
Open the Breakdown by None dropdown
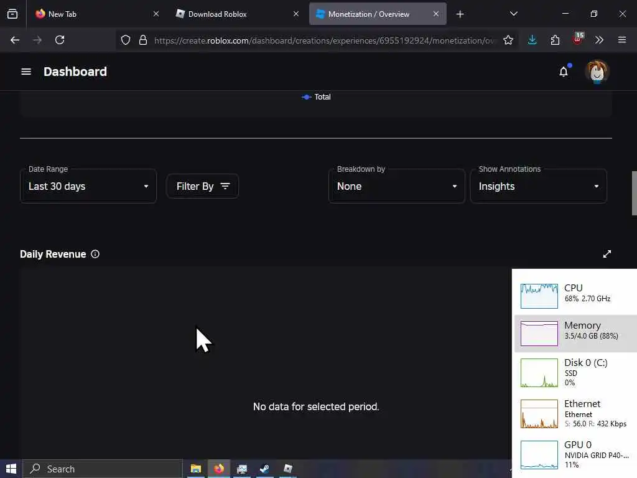(396, 186)
